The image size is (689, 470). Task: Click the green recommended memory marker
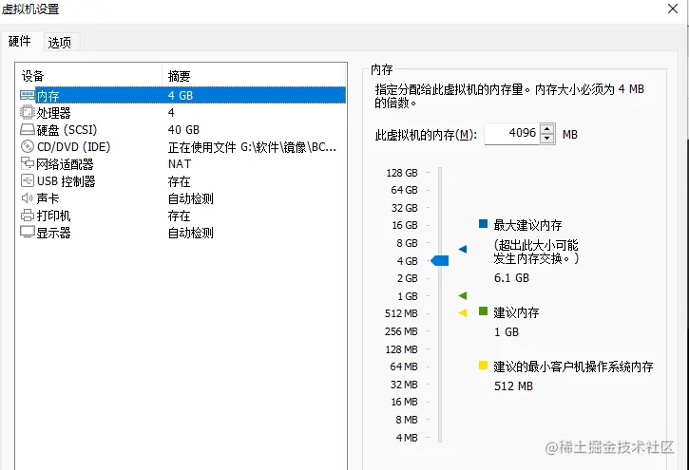click(462, 296)
